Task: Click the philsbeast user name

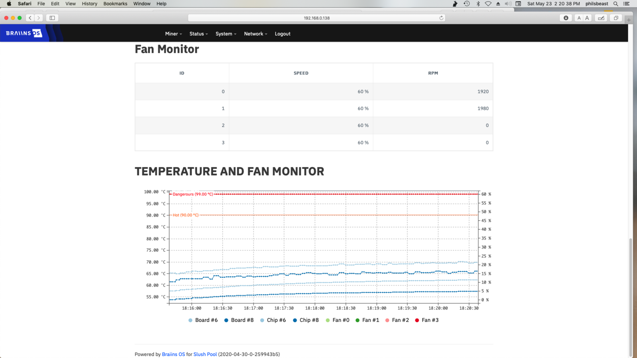Action: tap(597, 4)
